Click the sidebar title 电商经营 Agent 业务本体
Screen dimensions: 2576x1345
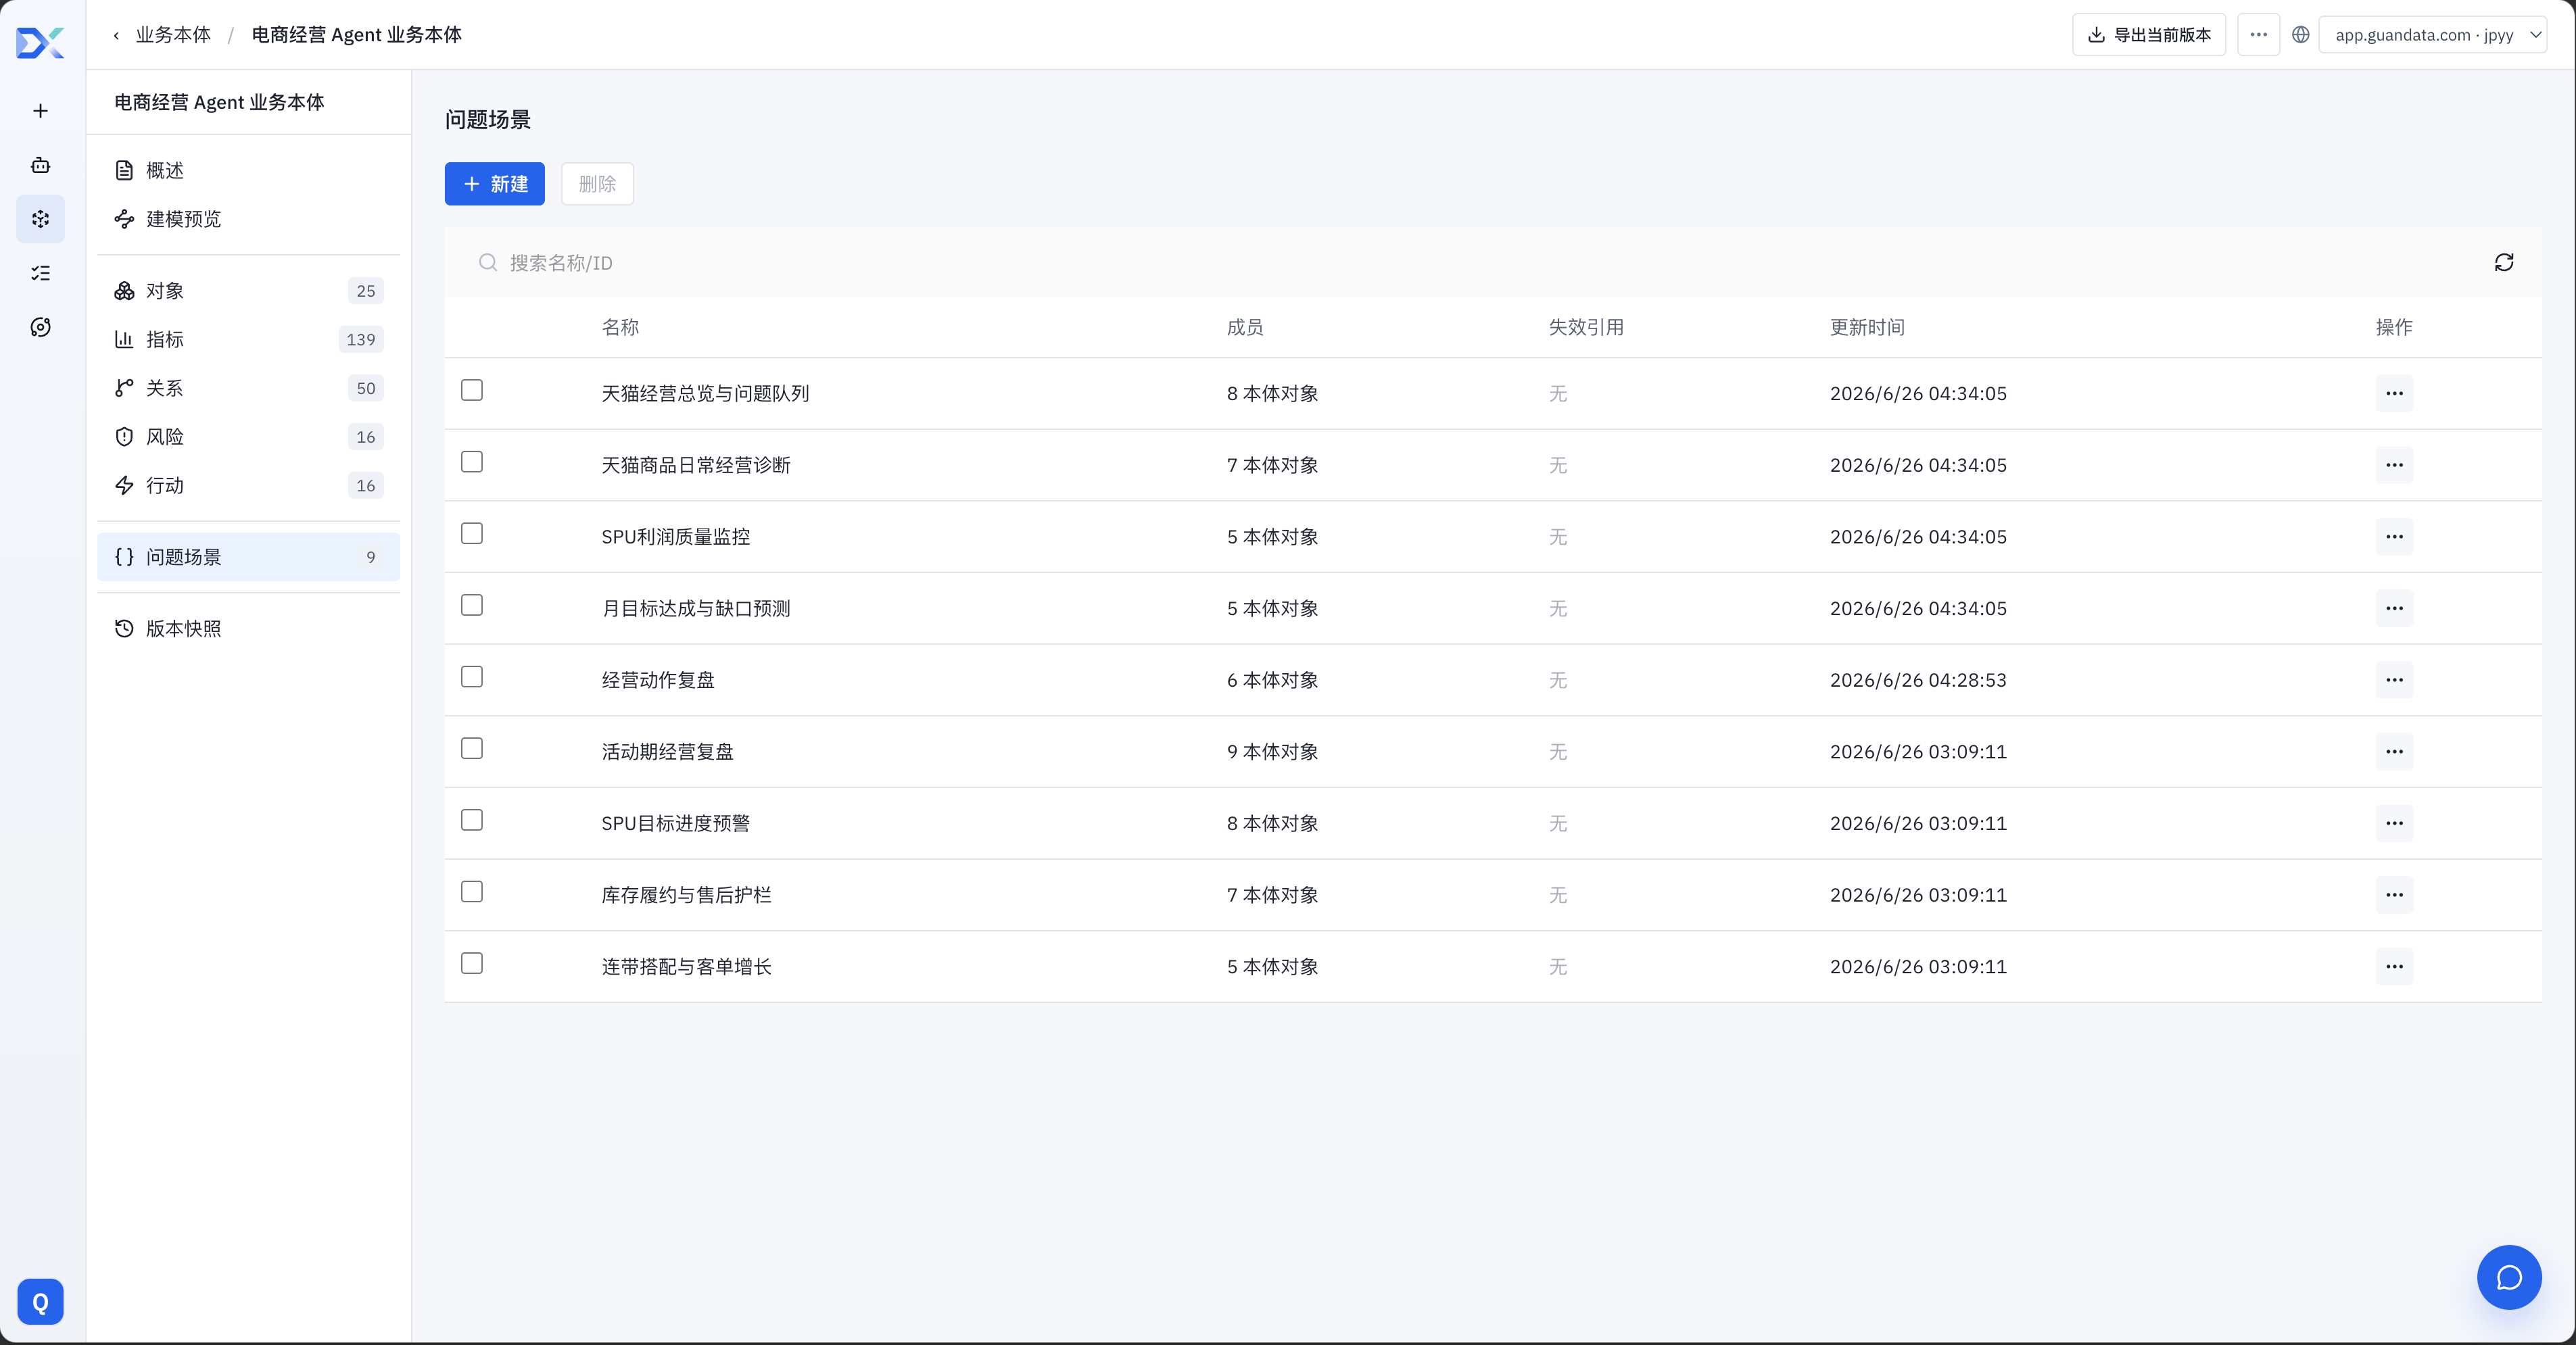(x=219, y=102)
